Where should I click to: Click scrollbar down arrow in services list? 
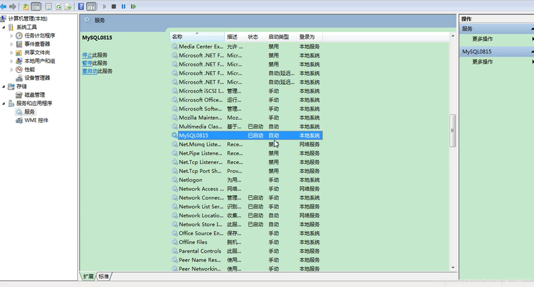(x=453, y=268)
